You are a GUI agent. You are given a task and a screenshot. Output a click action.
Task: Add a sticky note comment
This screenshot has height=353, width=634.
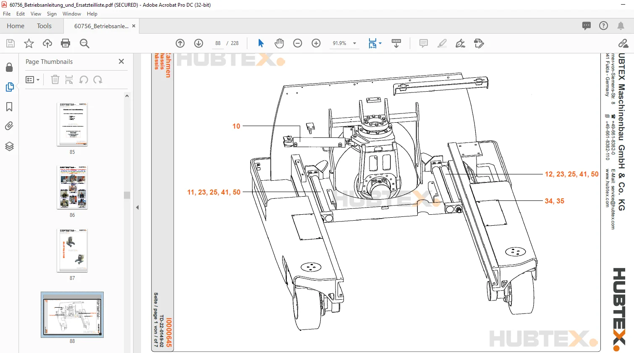(424, 43)
